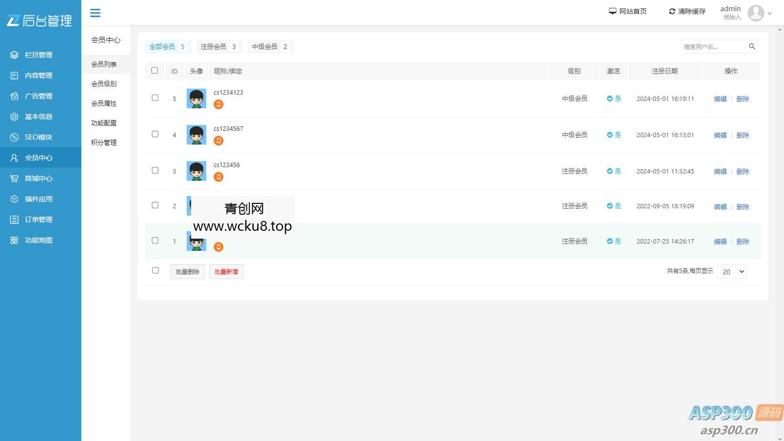Open the SEO模块 section

(38, 137)
